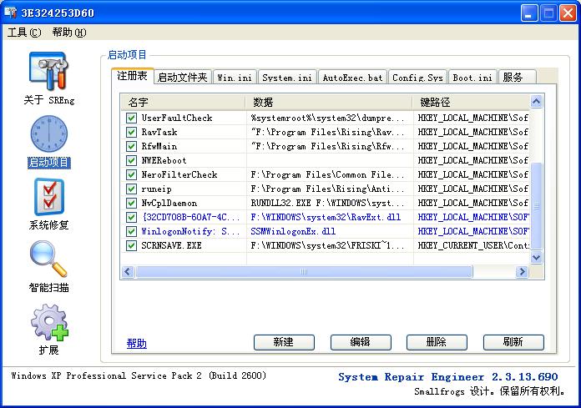The width and height of the screenshot is (581, 408).
Task: Select the NWEReboot row name
Action: pyautogui.click(x=164, y=161)
